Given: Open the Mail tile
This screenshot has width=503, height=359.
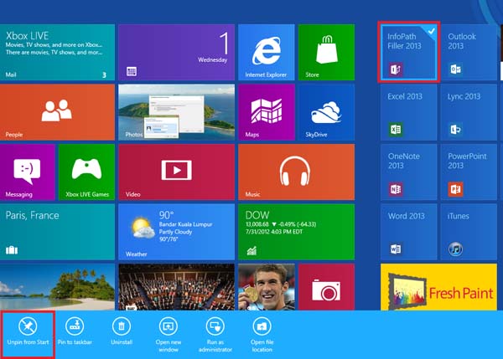Looking at the screenshot, I should pyautogui.click(x=57, y=53).
